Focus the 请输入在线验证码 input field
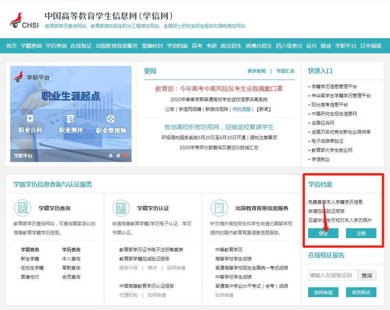390x310 pixels. click(333, 275)
